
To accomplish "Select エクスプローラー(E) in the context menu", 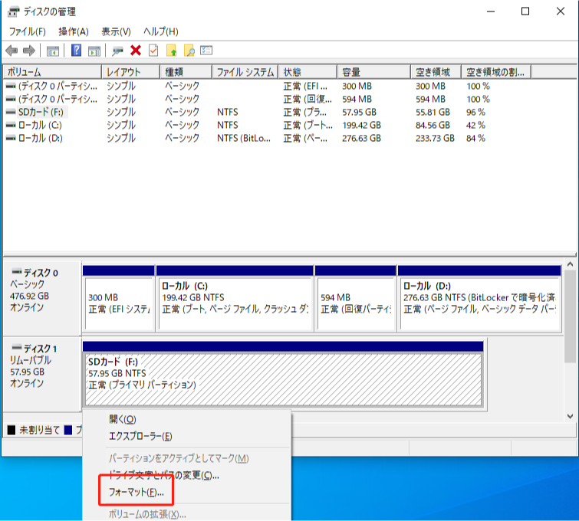I will [x=140, y=436].
